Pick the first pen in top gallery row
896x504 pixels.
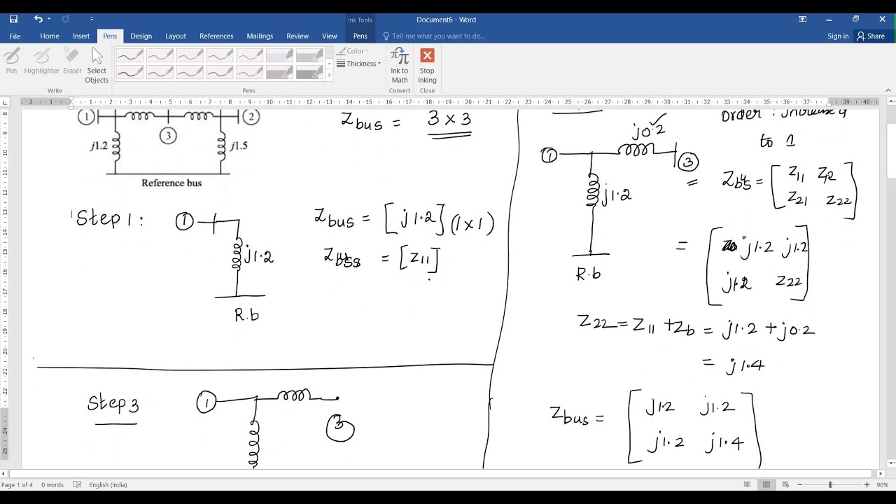pos(130,55)
